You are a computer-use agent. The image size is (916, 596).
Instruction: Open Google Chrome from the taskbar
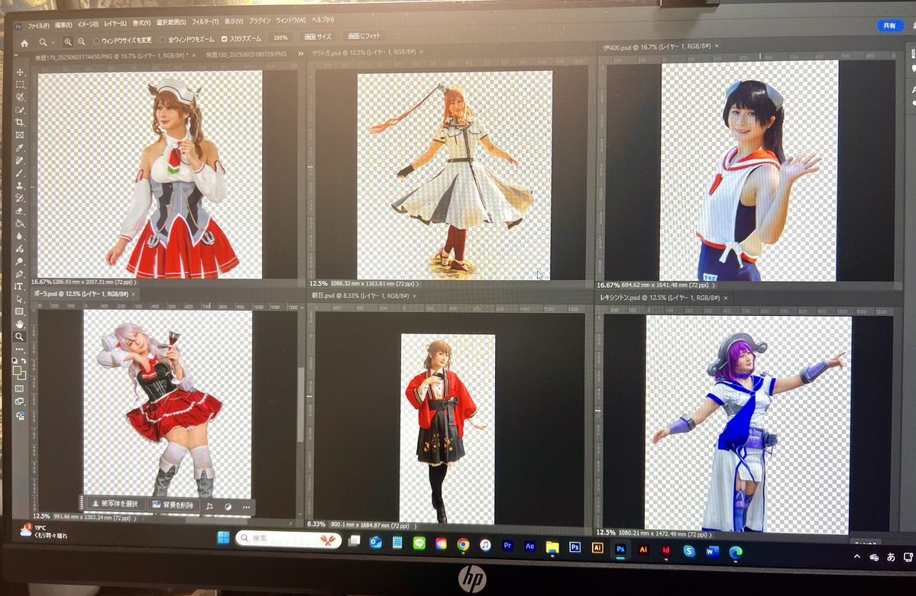463,545
